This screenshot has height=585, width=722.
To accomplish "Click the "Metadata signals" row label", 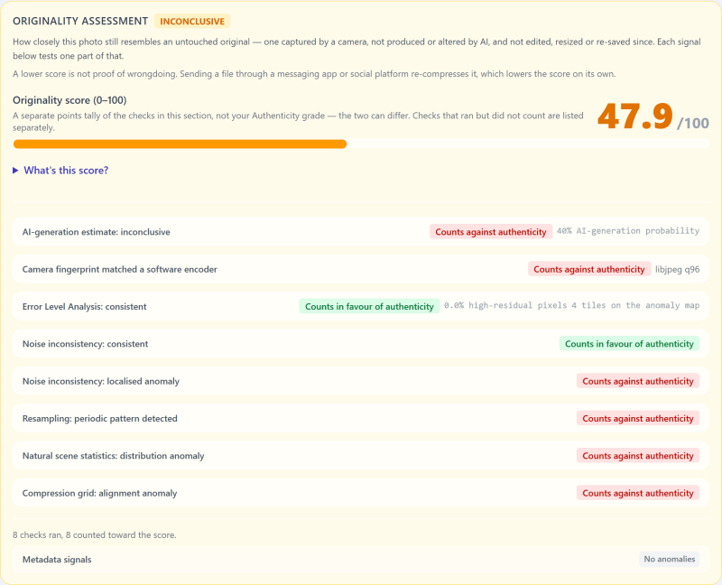I will [x=57, y=560].
